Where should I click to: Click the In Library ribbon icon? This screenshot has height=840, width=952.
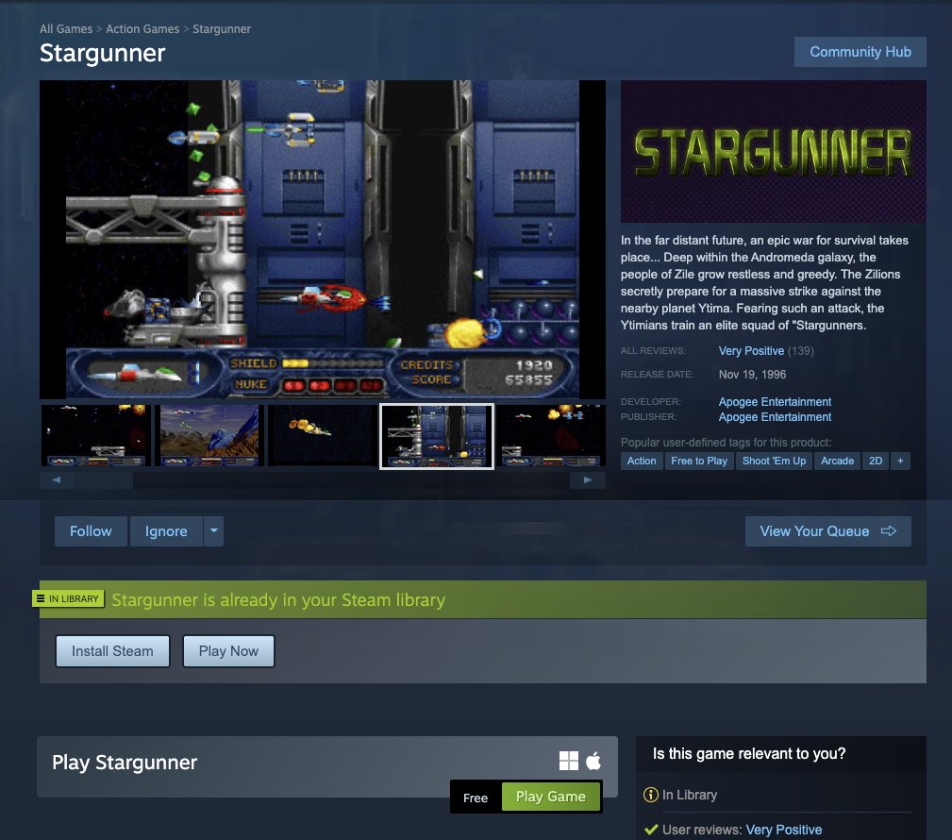click(42, 597)
